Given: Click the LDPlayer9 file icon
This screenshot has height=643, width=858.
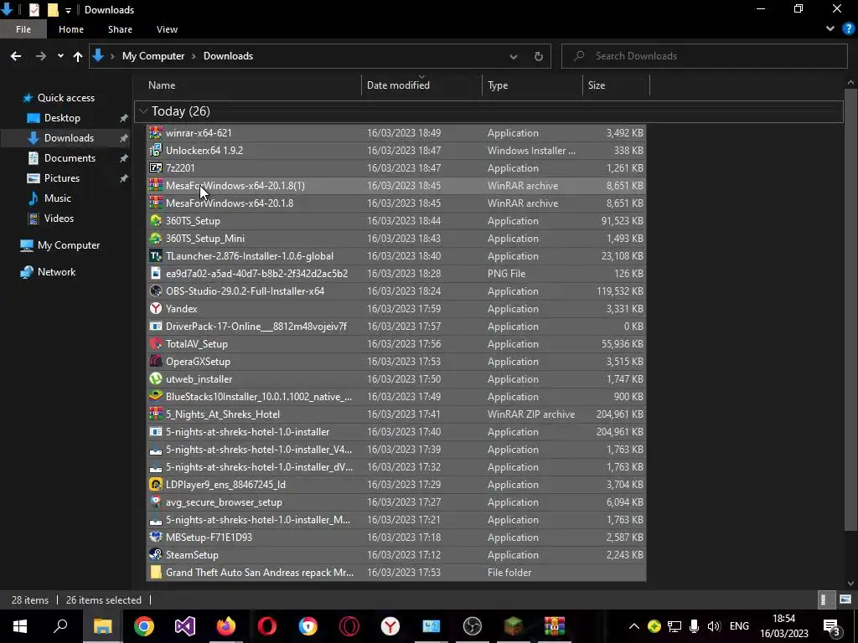Looking at the screenshot, I should click(x=156, y=485).
